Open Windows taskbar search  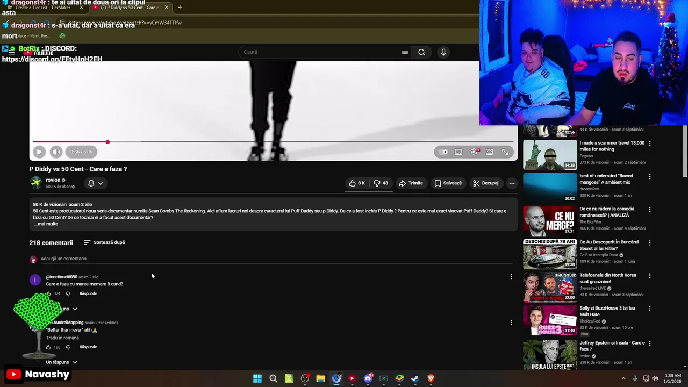point(273,378)
